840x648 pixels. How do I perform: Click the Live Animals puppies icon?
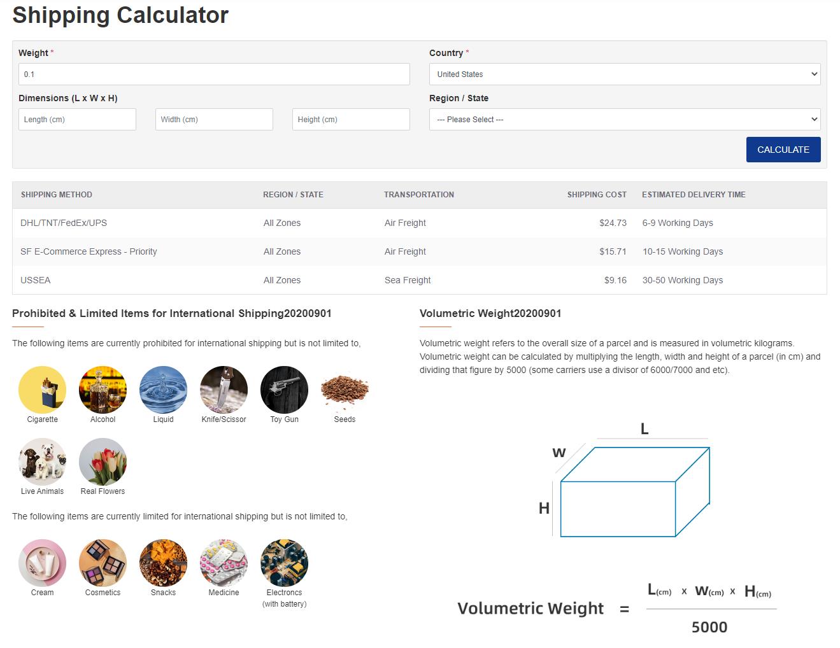(42, 461)
